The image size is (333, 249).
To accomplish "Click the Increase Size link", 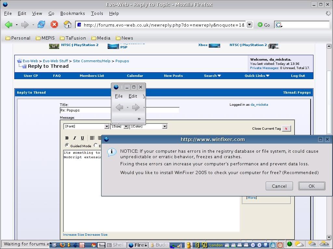I will [73, 235].
